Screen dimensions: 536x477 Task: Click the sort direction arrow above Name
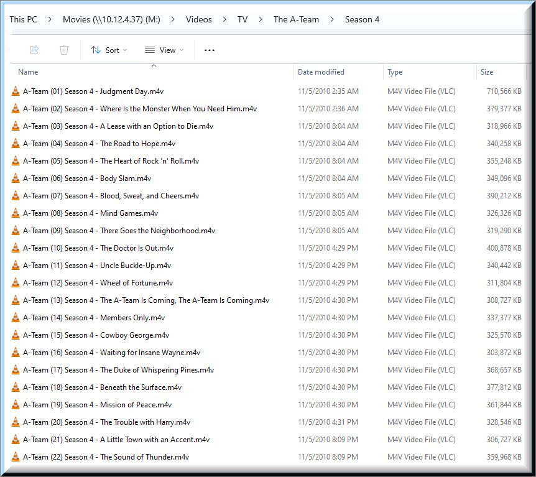[154, 65]
